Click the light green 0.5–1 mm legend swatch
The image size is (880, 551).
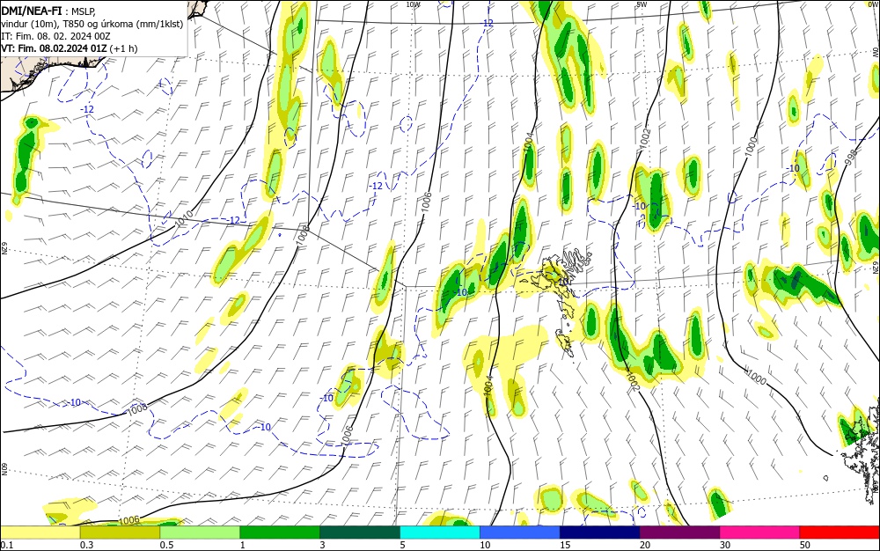click(200, 533)
